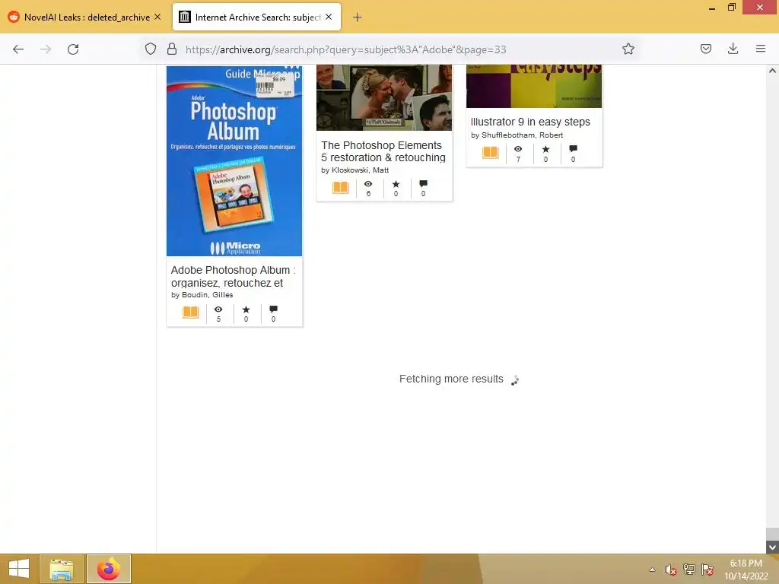Open the Action Center flag icon
The width and height of the screenshot is (779, 584).
tap(707, 570)
